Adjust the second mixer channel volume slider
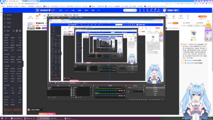Screen dimensions: 213x120 (108, 96)
